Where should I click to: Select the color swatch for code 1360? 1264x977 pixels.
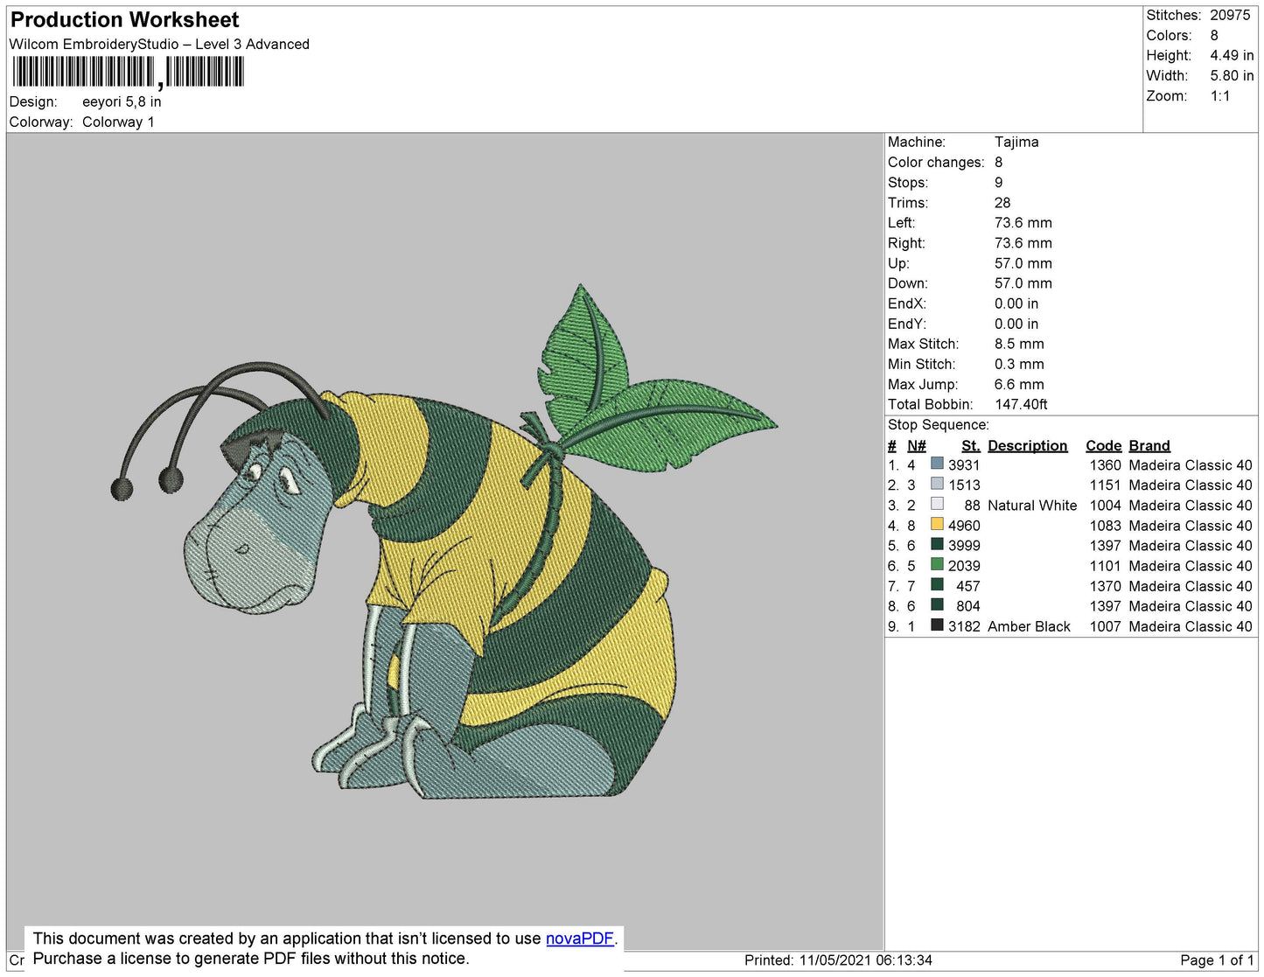pyautogui.click(x=937, y=464)
